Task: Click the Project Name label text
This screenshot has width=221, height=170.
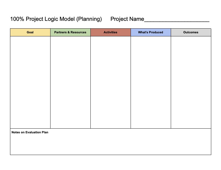Action: tap(127, 19)
